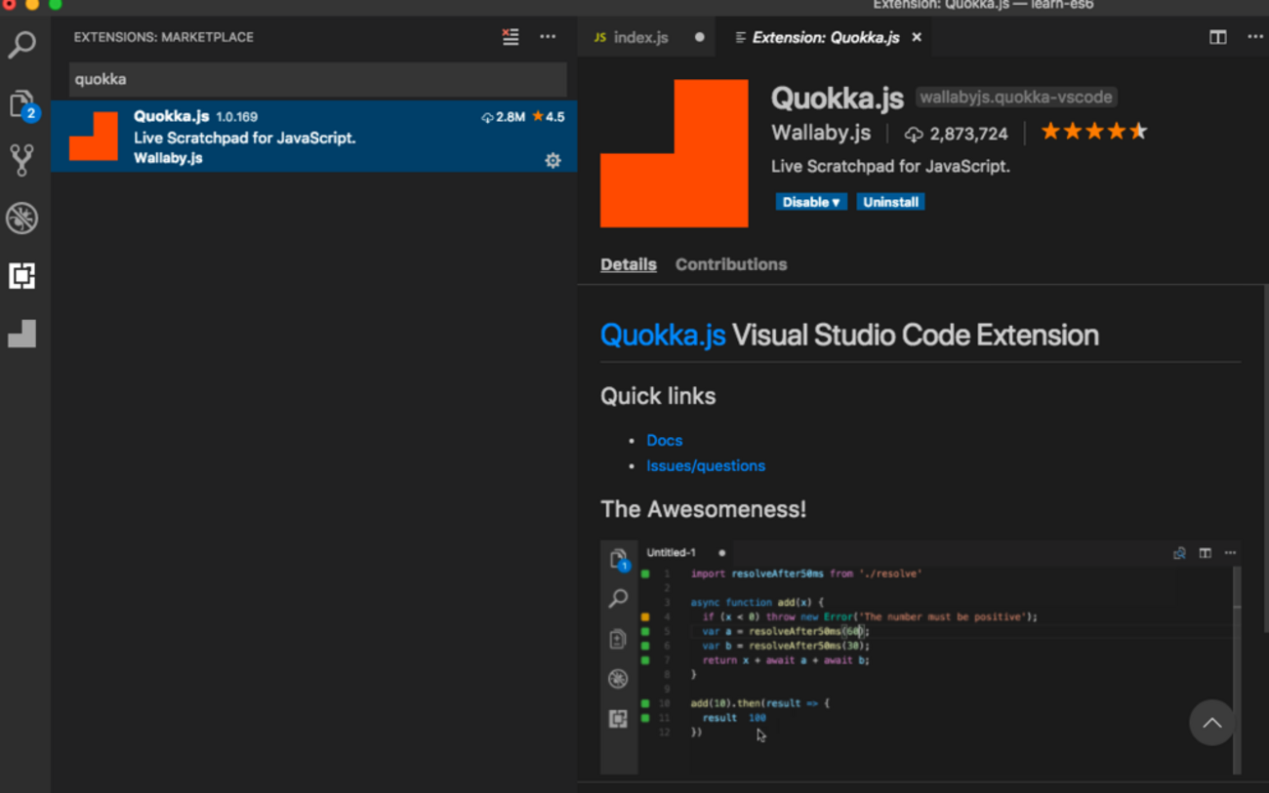Open the Quokka.js heading link
Image resolution: width=1269 pixels, height=793 pixels.
point(663,335)
